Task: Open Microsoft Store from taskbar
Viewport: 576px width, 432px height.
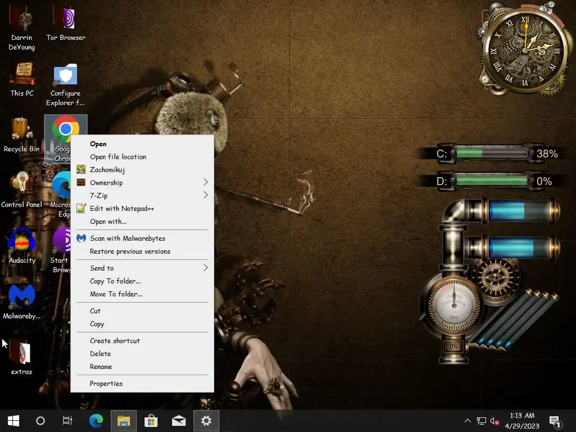Action: click(151, 421)
